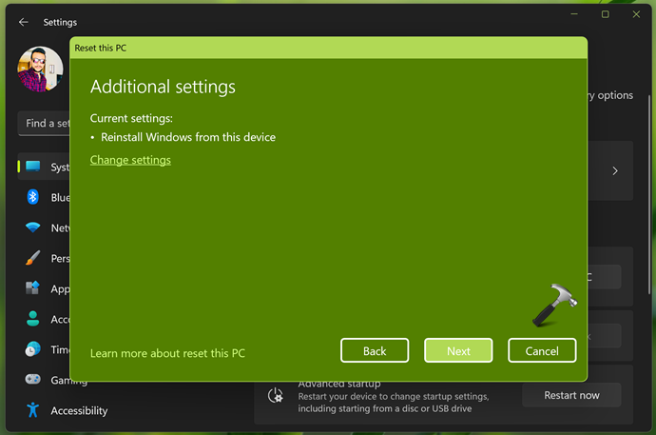
Task: Open the Accessibility sidebar item
Action: 80,410
